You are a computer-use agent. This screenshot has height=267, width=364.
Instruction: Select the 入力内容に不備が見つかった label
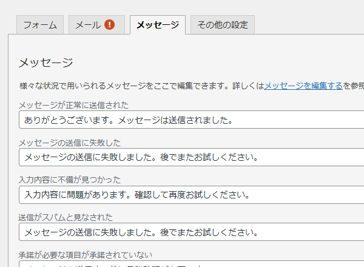click(x=69, y=180)
